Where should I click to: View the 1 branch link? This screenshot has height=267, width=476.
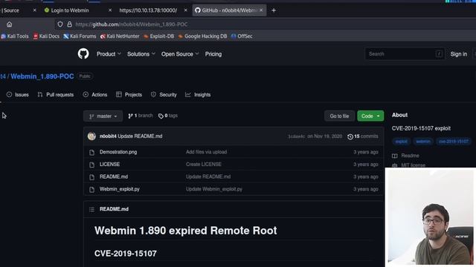[141, 116]
